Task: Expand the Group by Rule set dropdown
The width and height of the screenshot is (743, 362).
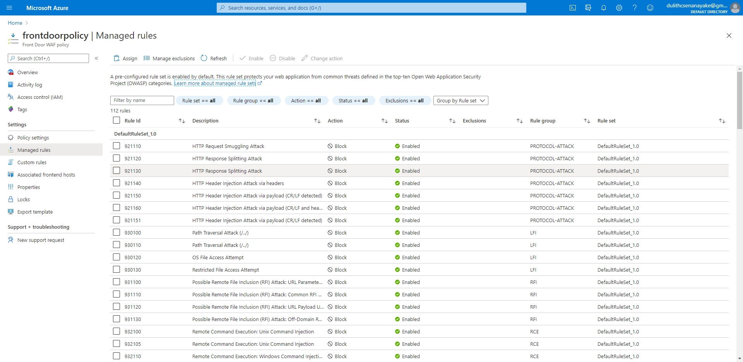Action: 461,100
